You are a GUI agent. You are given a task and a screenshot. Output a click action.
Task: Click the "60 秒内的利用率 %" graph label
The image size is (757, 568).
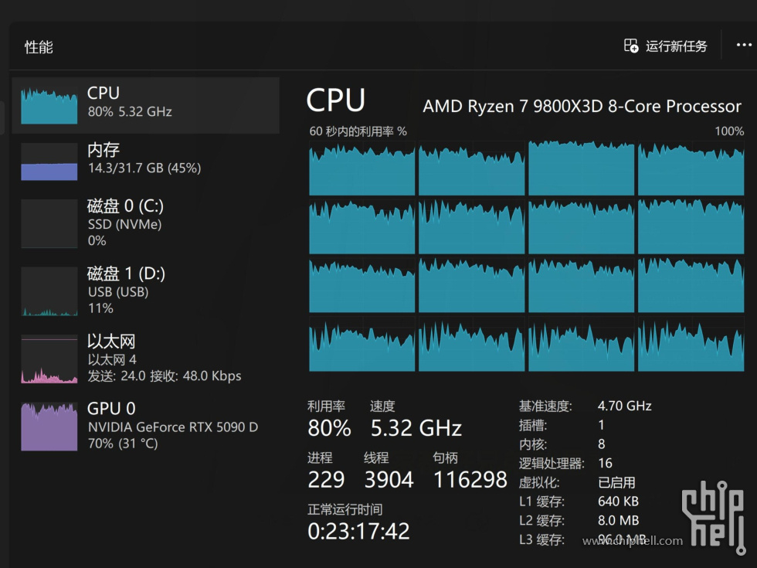358,131
